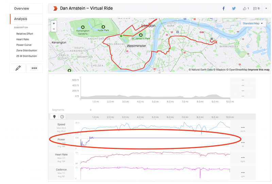The height and width of the screenshot is (184, 272).
Task: Open Relative Effort in sidebar
Action: click(x=25, y=34)
